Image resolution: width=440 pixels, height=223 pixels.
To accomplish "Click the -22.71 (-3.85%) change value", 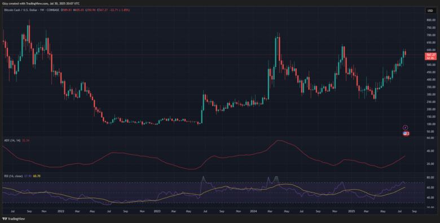I will pyautogui.click(x=120, y=10).
